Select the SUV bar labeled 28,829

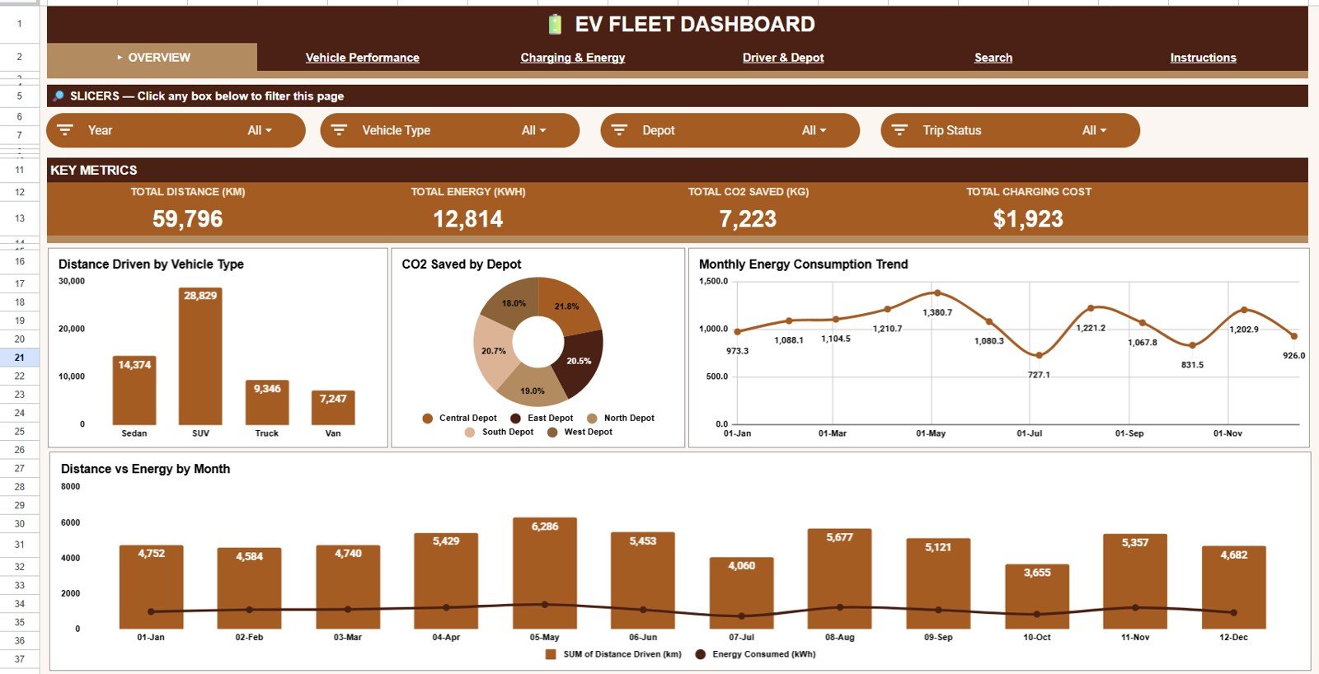200,356
